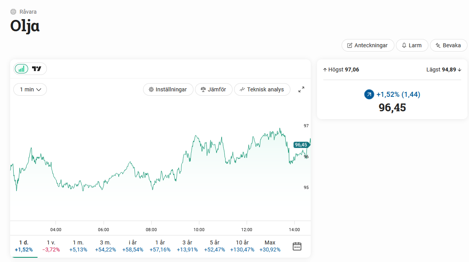Show the 10 år time range
Screen dimensions: 469x262
(x=242, y=246)
